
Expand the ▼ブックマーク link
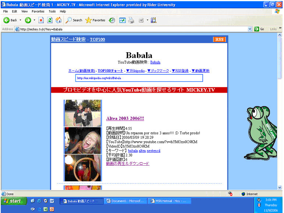pos(158,71)
